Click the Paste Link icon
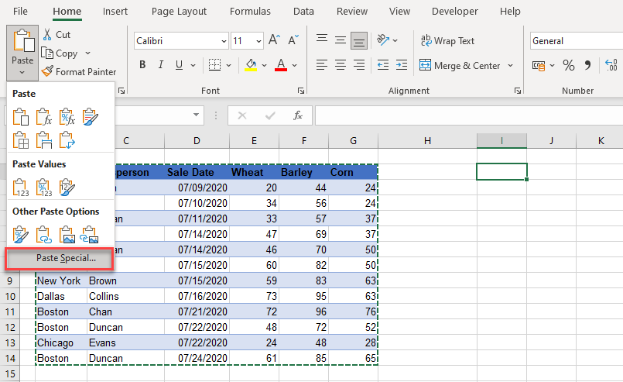The width and height of the screenshot is (623, 382). pos(44,234)
